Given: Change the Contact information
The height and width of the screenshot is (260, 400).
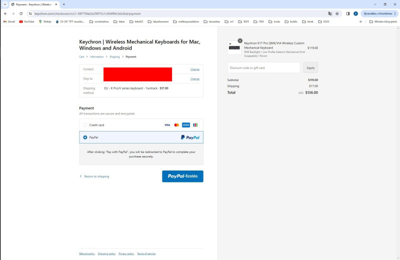Looking at the screenshot, I should (x=195, y=69).
